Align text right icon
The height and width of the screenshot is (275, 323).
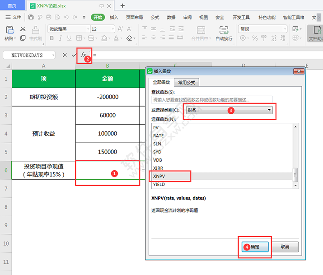click(x=163, y=38)
